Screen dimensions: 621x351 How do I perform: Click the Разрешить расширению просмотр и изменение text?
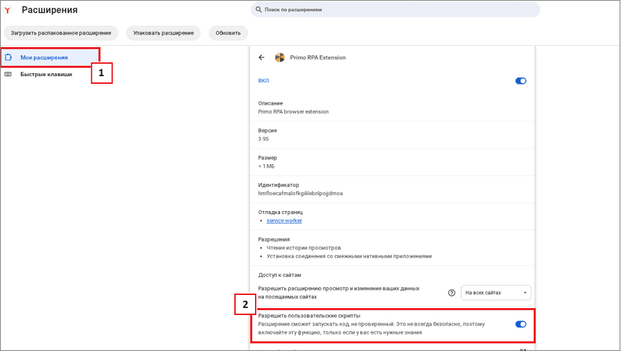click(339, 293)
